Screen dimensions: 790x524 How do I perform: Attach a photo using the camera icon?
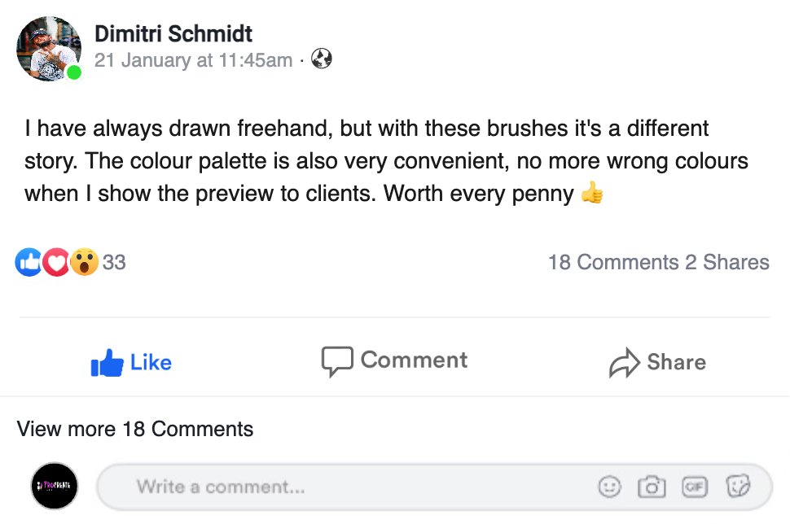(652, 487)
